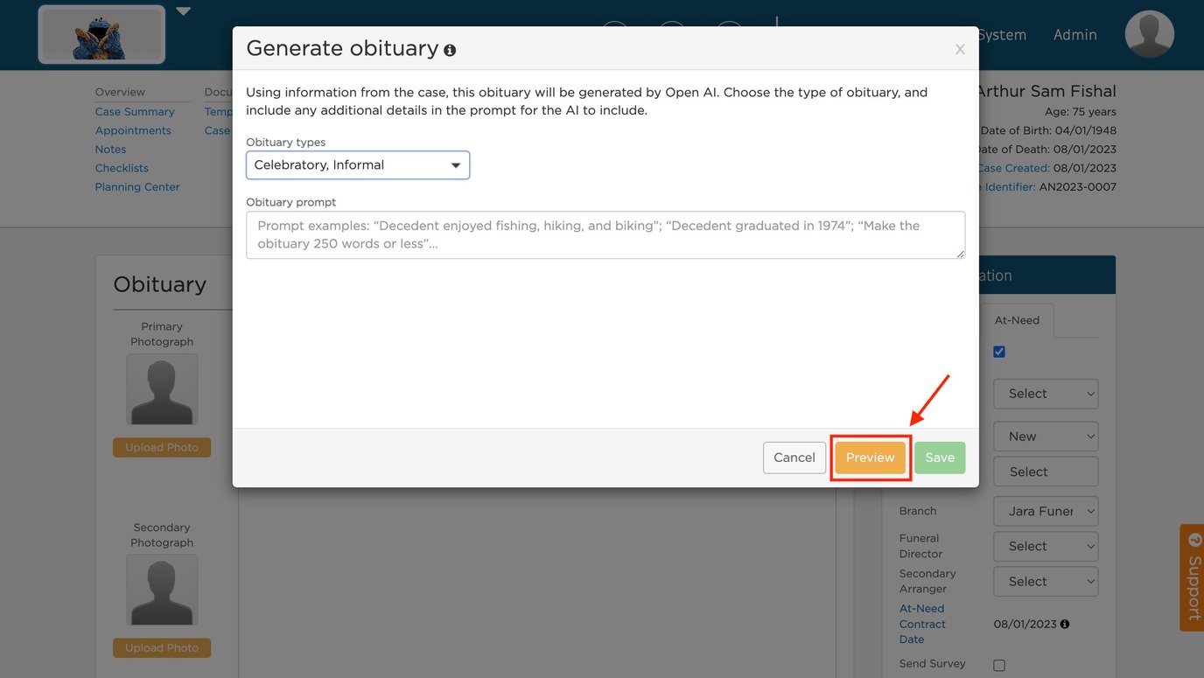This screenshot has height=678, width=1204.
Task: Enable the Send Survey checkbox
Action: coord(999,665)
